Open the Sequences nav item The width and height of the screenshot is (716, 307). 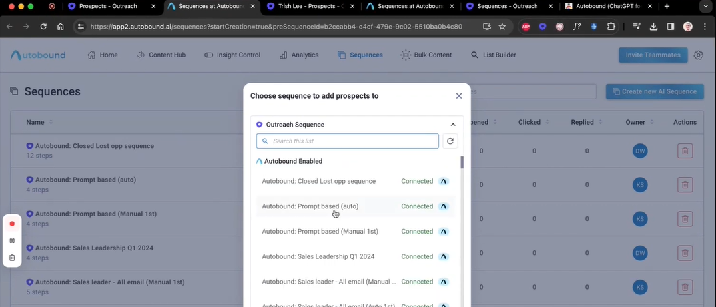coord(360,55)
